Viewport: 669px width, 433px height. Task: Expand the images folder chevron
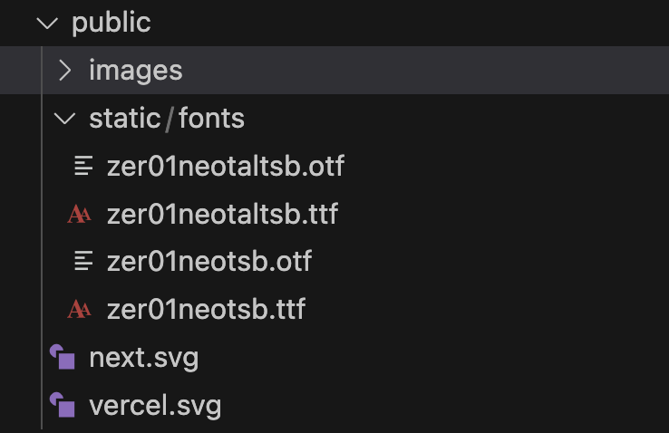[64, 71]
